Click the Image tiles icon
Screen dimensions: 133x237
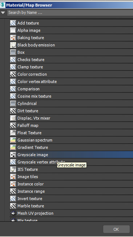coord(13,177)
